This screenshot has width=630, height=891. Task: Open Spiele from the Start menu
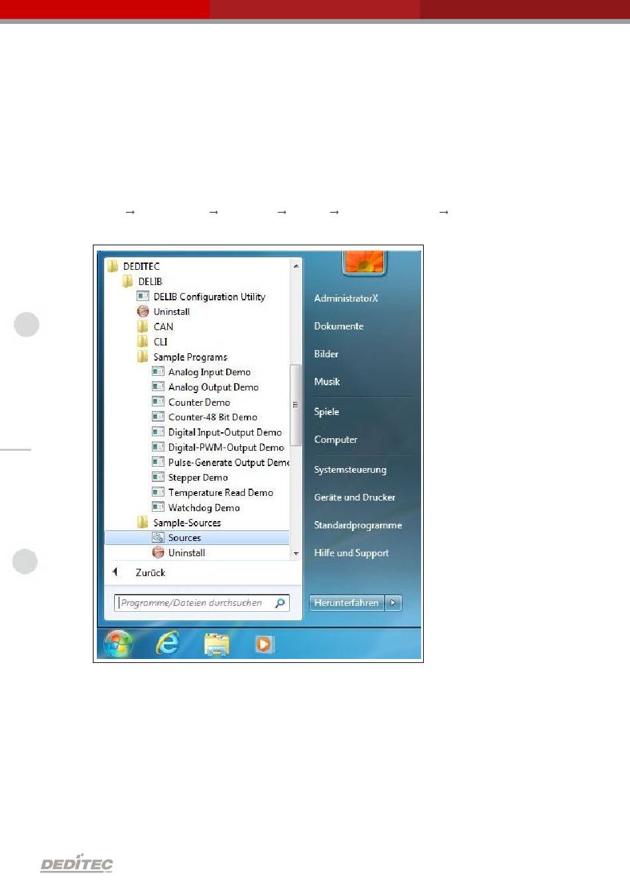[326, 412]
